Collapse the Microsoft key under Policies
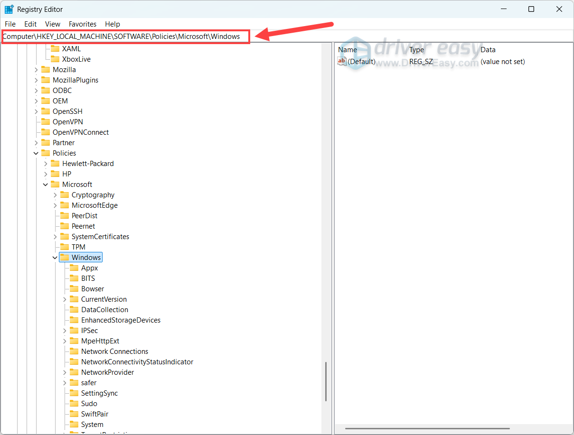This screenshot has width=574, height=435. point(46,185)
